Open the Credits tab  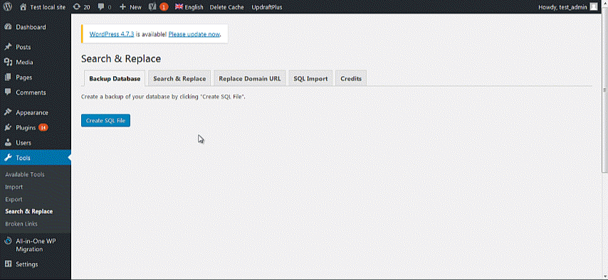click(x=351, y=78)
